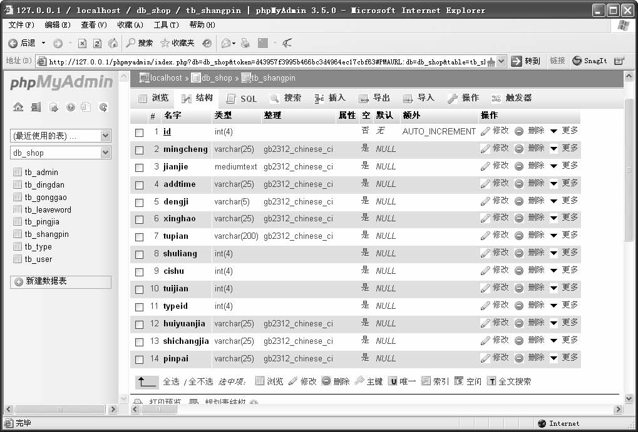This screenshot has width=638, height=432.
Task: Reload the navigation frame icon
Action: pos(103,108)
